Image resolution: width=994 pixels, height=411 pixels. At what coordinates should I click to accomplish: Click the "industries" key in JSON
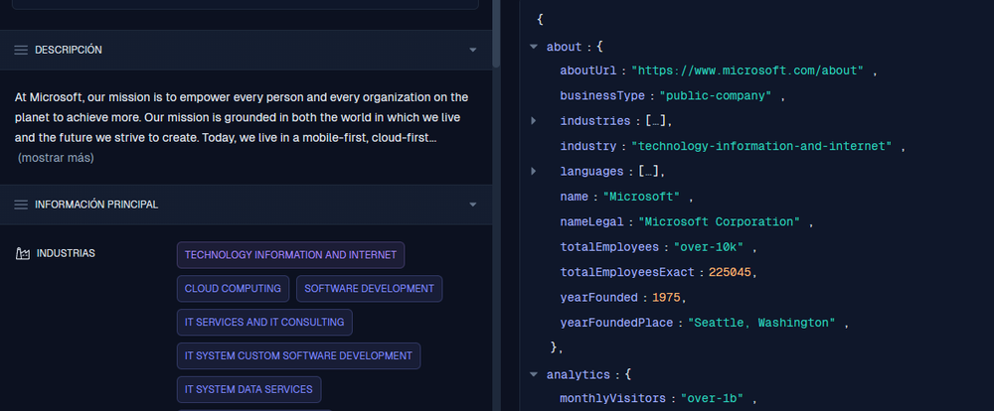[594, 121]
